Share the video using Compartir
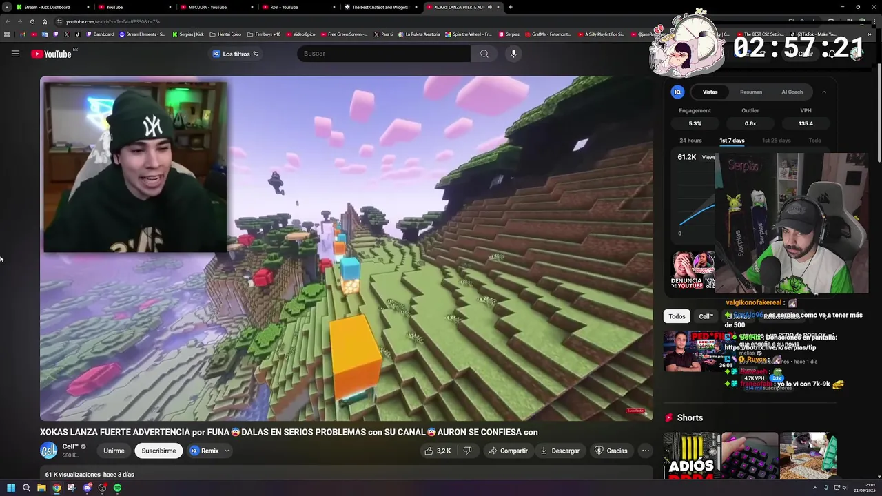The width and height of the screenshot is (882, 496). [x=508, y=451]
